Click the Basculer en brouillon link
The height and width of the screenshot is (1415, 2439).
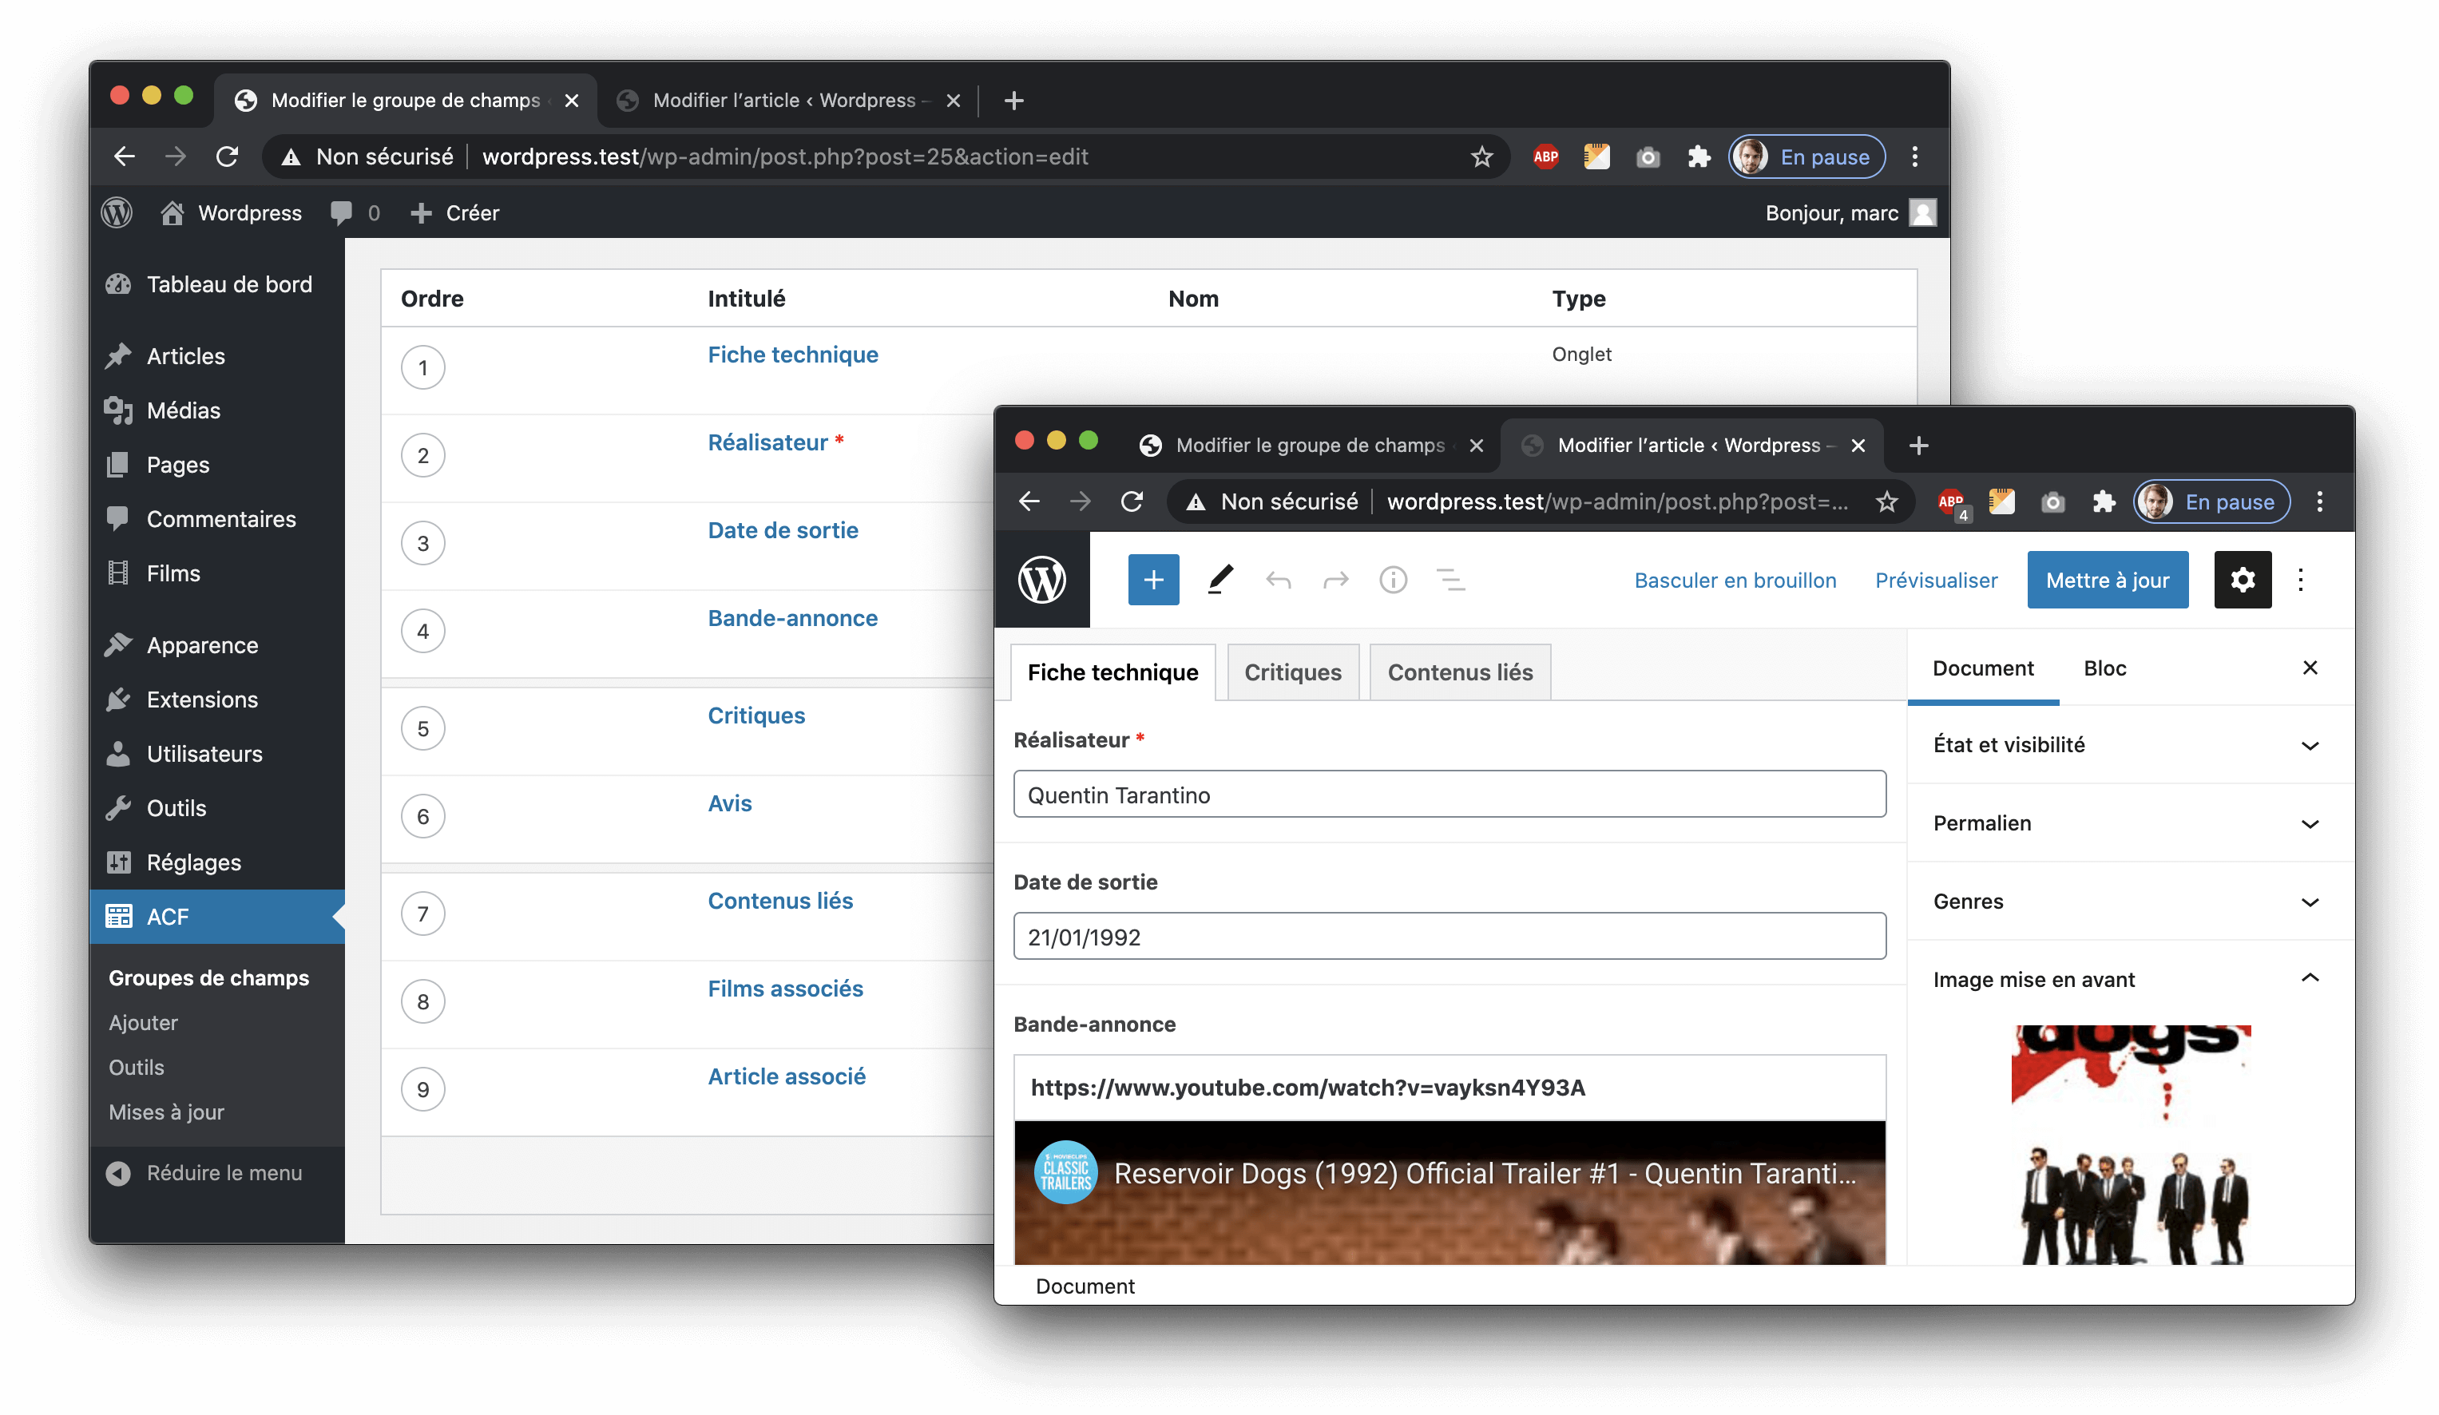tap(1735, 580)
